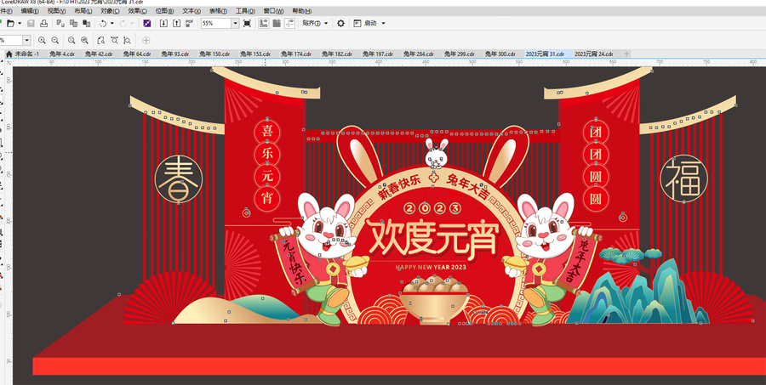Click the Print icon
This screenshot has width=766, height=385.
(44, 23)
